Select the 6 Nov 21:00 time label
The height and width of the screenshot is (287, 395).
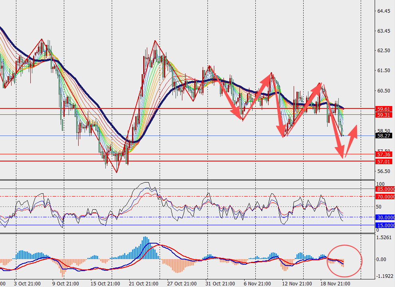coord(257,283)
